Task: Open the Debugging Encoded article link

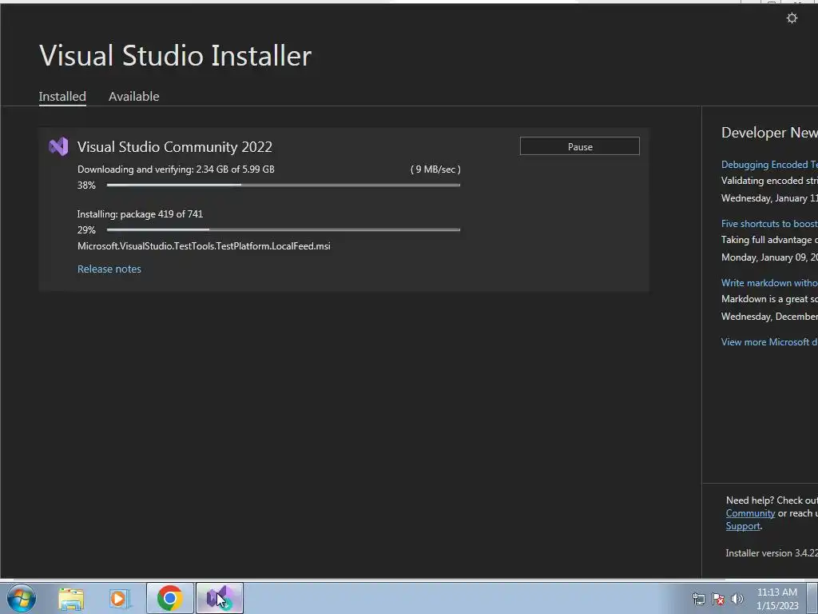Action: coord(769,165)
